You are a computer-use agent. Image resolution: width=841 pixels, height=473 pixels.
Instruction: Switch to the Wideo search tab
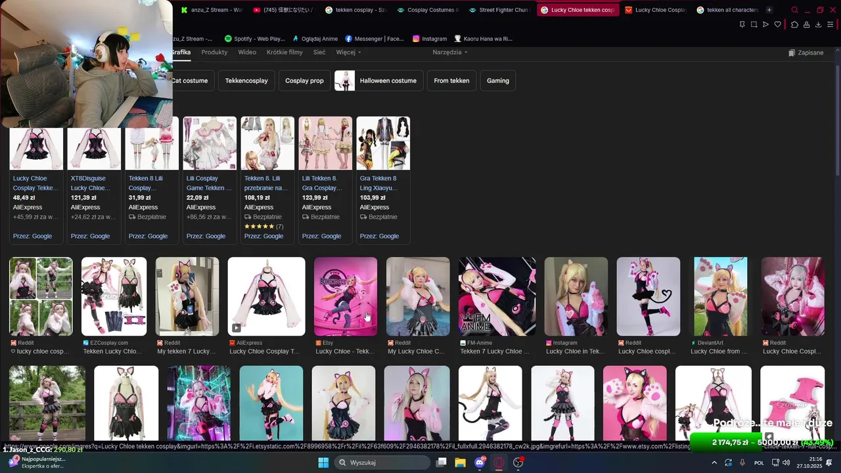(247, 52)
